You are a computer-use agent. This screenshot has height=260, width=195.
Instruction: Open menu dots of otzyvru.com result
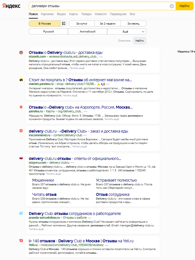tap(72, 163)
